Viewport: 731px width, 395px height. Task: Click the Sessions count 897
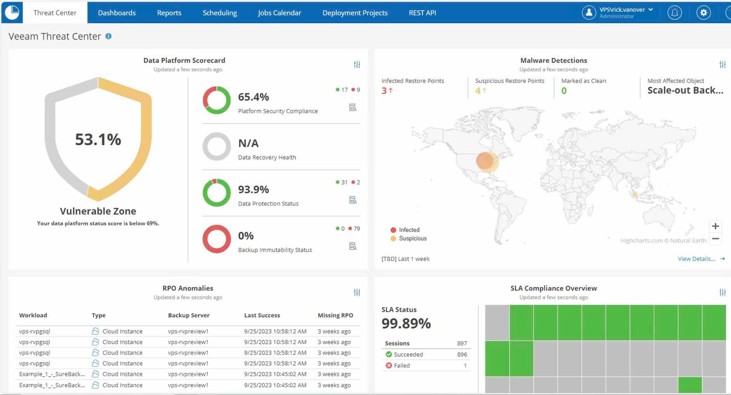462,343
